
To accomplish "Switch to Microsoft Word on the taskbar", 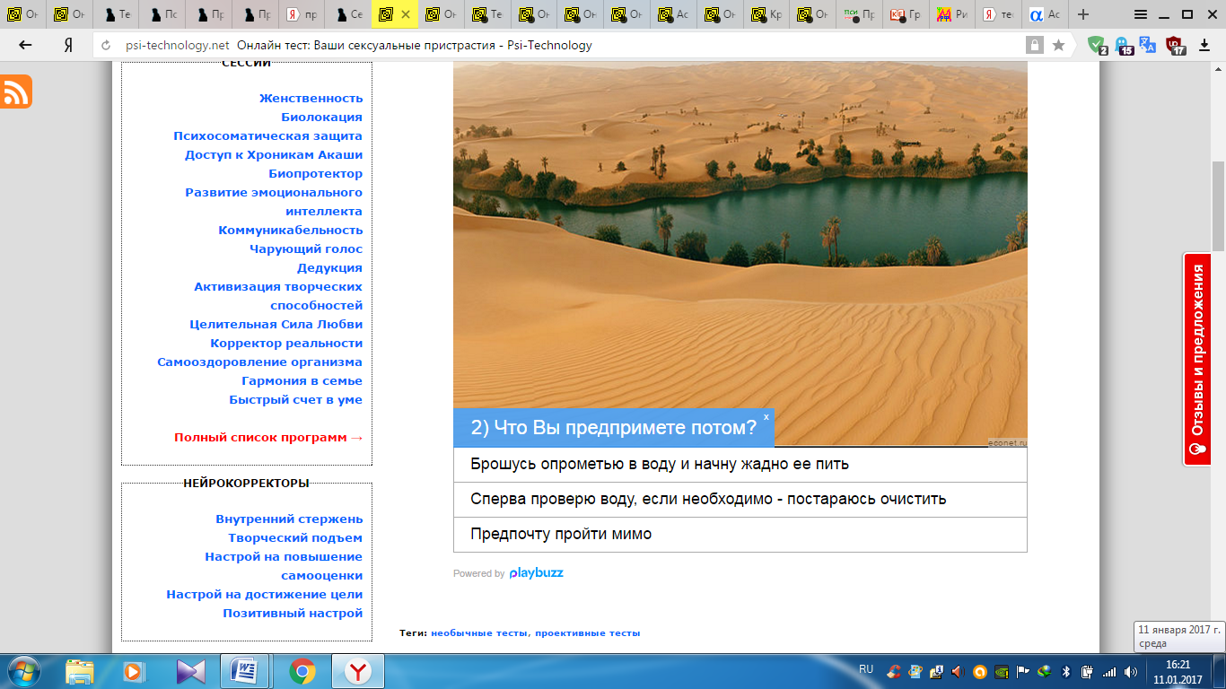I will (x=245, y=671).
